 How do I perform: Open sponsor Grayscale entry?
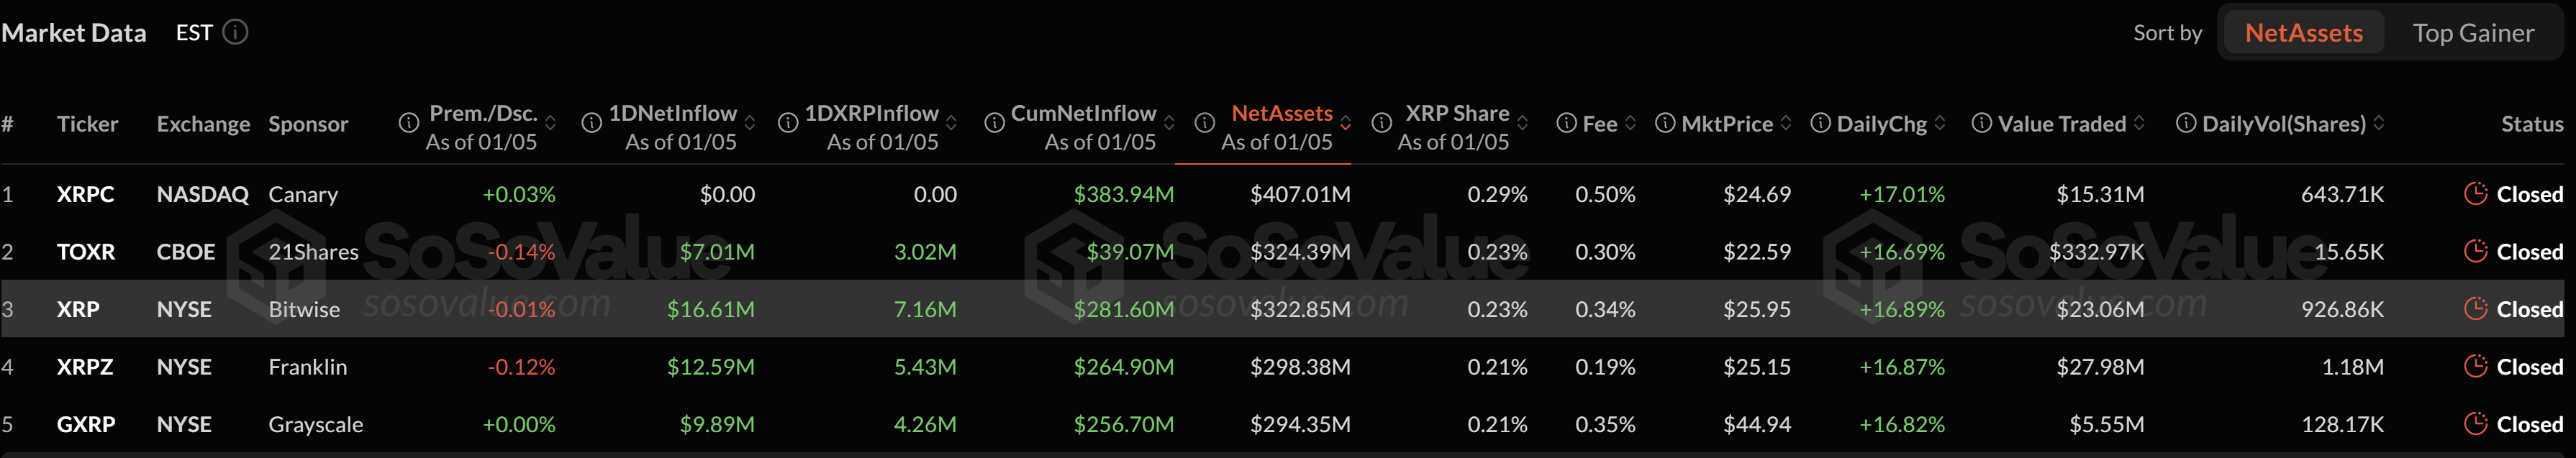pos(315,424)
